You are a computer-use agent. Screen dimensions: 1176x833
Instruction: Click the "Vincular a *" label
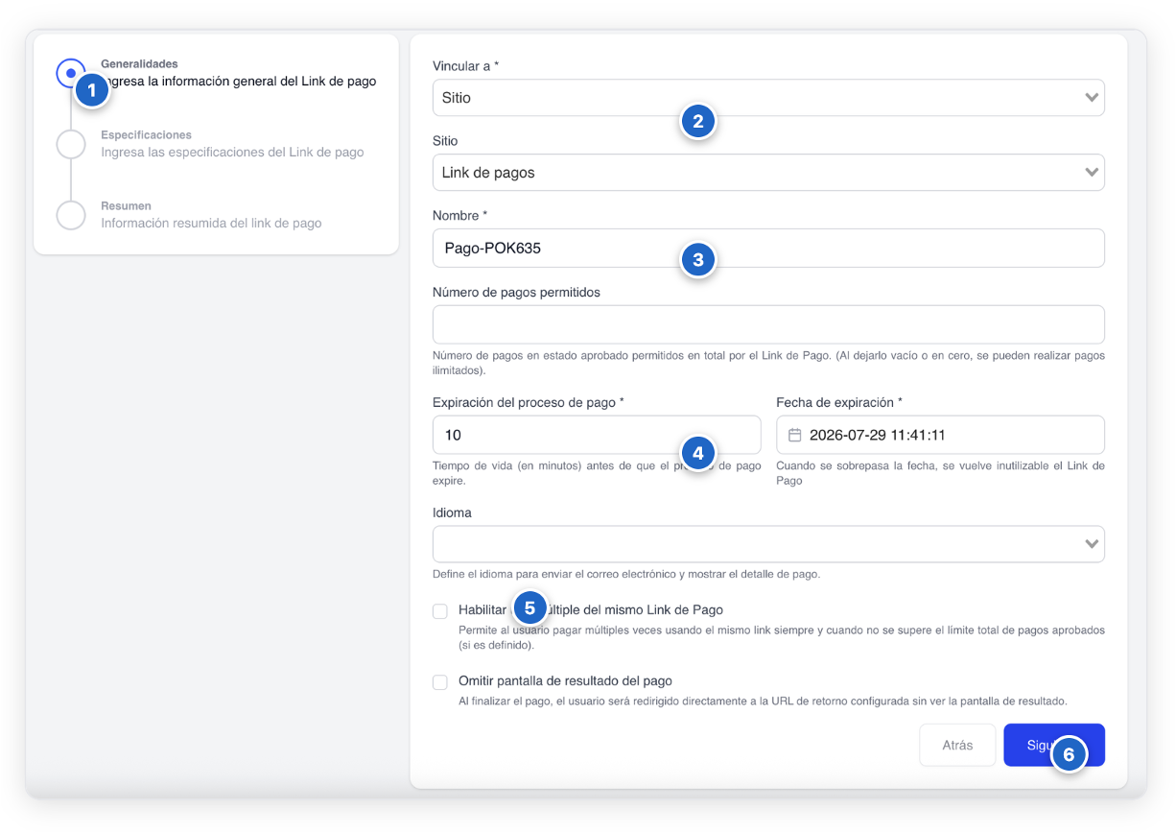pos(466,65)
